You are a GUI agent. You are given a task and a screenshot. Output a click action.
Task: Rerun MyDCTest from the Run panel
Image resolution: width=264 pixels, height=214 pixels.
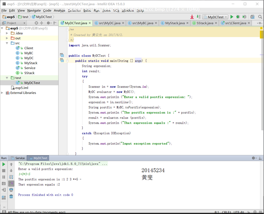coord(4,164)
